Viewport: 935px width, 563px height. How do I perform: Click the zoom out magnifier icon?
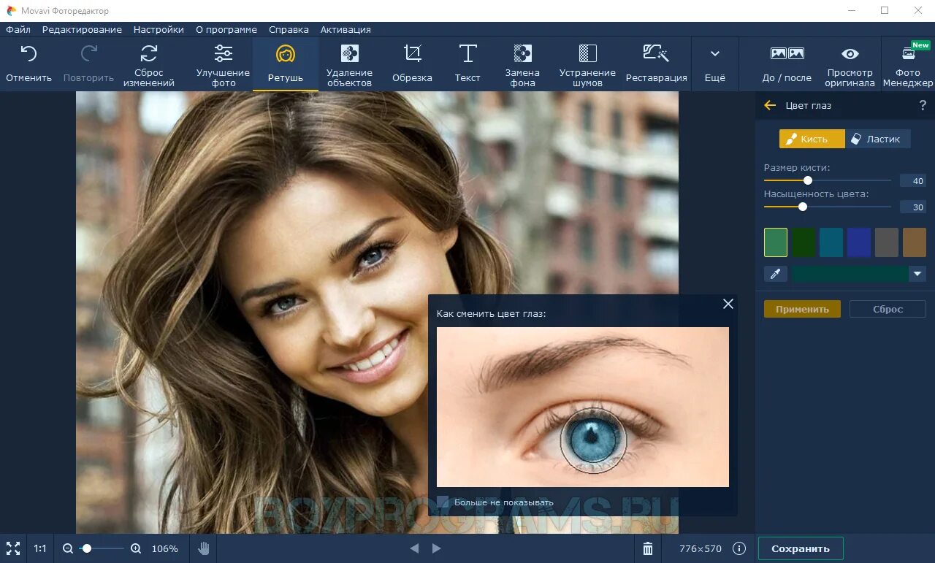68,548
